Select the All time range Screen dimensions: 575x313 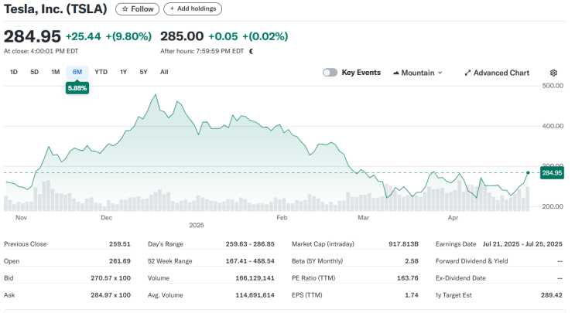pyautogui.click(x=164, y=72)
